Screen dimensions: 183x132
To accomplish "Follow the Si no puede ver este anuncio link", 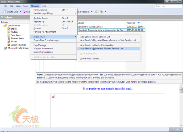I will tap(108, 89).
